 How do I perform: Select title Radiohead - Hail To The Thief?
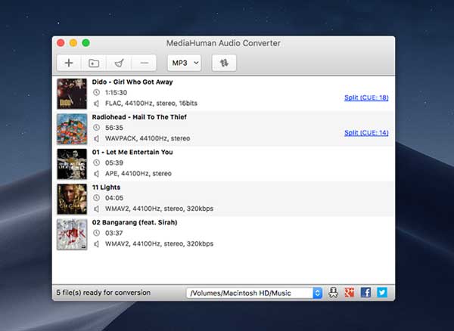click(139, 117)
